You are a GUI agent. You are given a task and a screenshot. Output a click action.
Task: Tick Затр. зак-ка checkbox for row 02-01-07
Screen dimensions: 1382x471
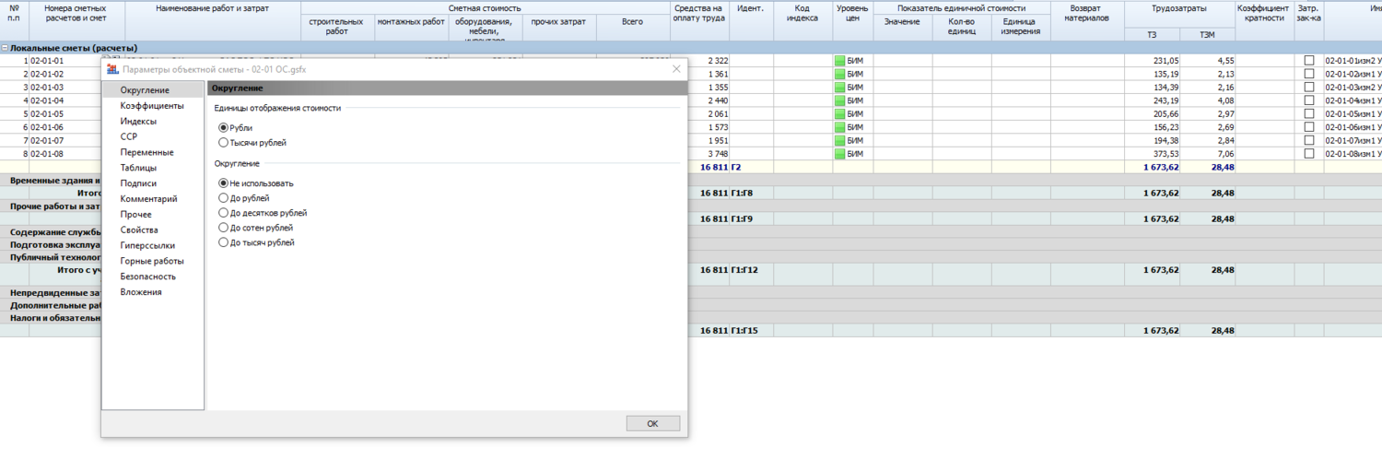tap(1309, 140)
